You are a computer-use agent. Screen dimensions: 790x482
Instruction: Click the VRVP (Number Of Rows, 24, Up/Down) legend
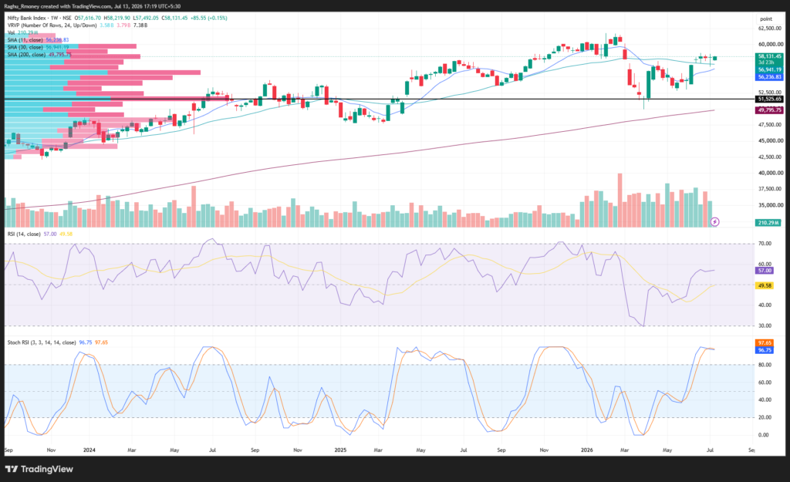[52, 25]
